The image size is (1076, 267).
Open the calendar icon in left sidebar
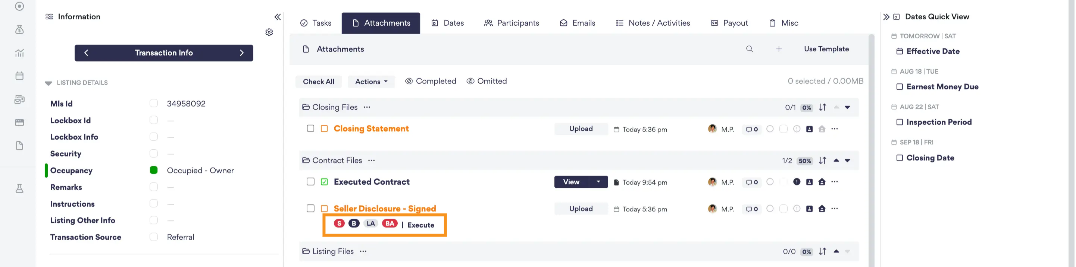coord(19,76)
